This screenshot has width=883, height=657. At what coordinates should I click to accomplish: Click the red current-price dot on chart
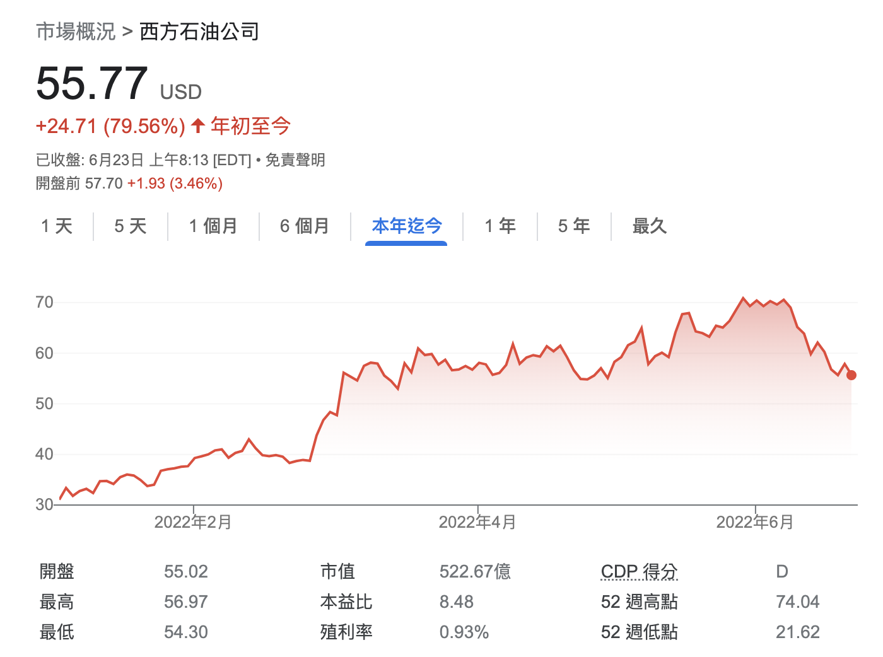(x=851, y=375)
